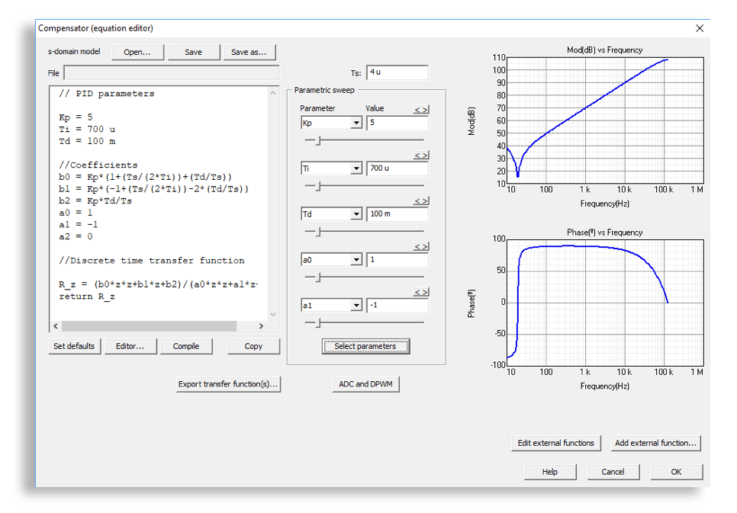
Task: Click the range button above a1 value
Action: click(x=420, y=293)
